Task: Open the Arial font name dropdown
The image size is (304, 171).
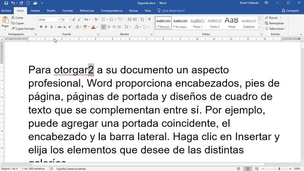Action: [x=59, y=19]
